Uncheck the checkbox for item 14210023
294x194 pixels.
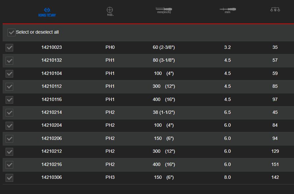10,48
